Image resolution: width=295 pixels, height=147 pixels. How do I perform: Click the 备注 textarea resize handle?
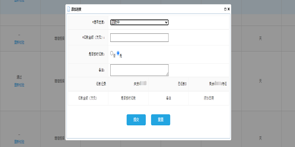167,74
